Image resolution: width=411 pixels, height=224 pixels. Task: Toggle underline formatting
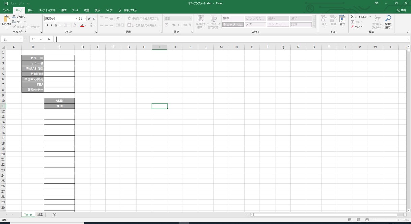pos(56,25)
